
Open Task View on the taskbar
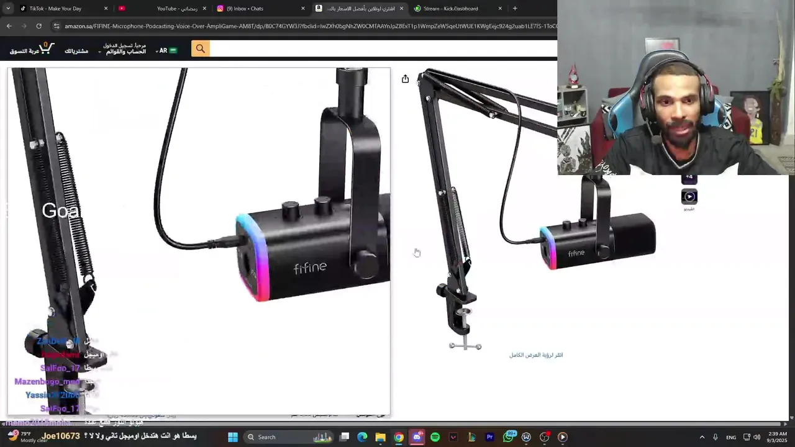pos(345,437)
